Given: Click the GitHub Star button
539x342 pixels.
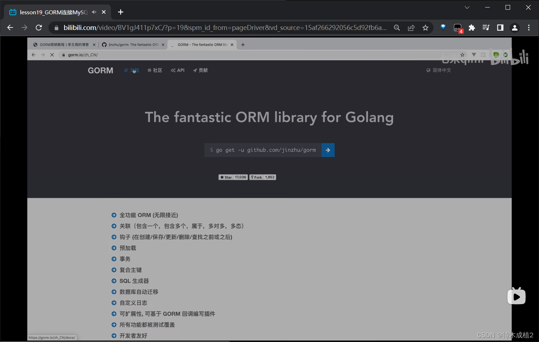Looking at the screenshot, I should pos(226,177).
